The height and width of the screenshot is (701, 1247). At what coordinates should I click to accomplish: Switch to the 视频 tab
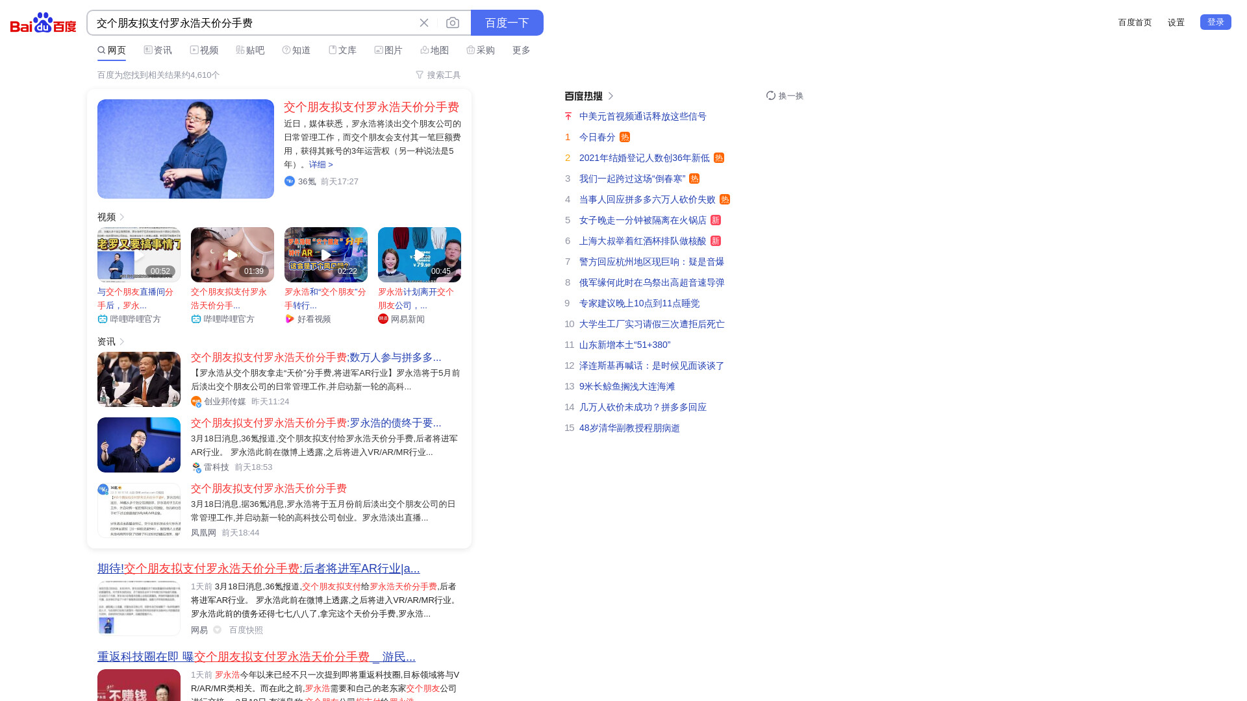[x=204, y=50]
